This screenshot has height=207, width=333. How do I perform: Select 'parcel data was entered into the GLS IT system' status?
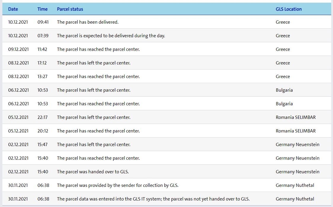click(x=153, y=199)
